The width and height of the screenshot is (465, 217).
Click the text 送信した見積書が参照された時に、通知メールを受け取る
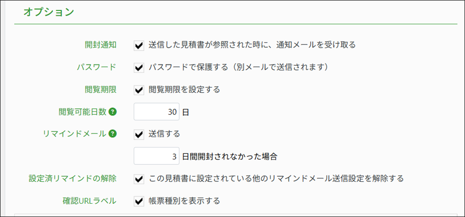[x=252, y=45]
